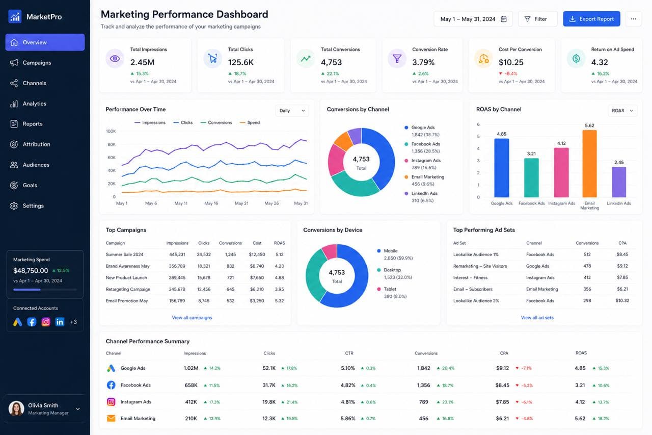The height and width of the screenshot is (435, 652).
Task: Click the Mobile legend color dot
Action: point(379,251)
